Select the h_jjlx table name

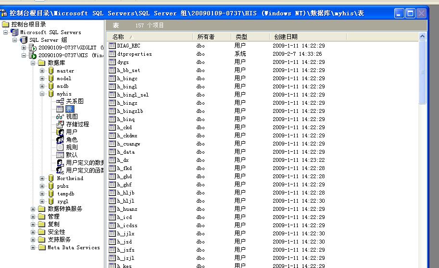click(125, 233)
